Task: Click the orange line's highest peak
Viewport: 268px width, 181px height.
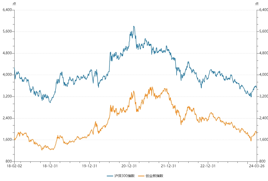Action: point(152,87)
